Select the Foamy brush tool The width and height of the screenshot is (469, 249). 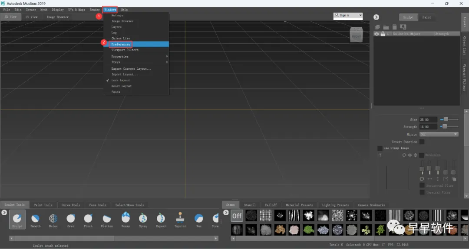point(126,220)
